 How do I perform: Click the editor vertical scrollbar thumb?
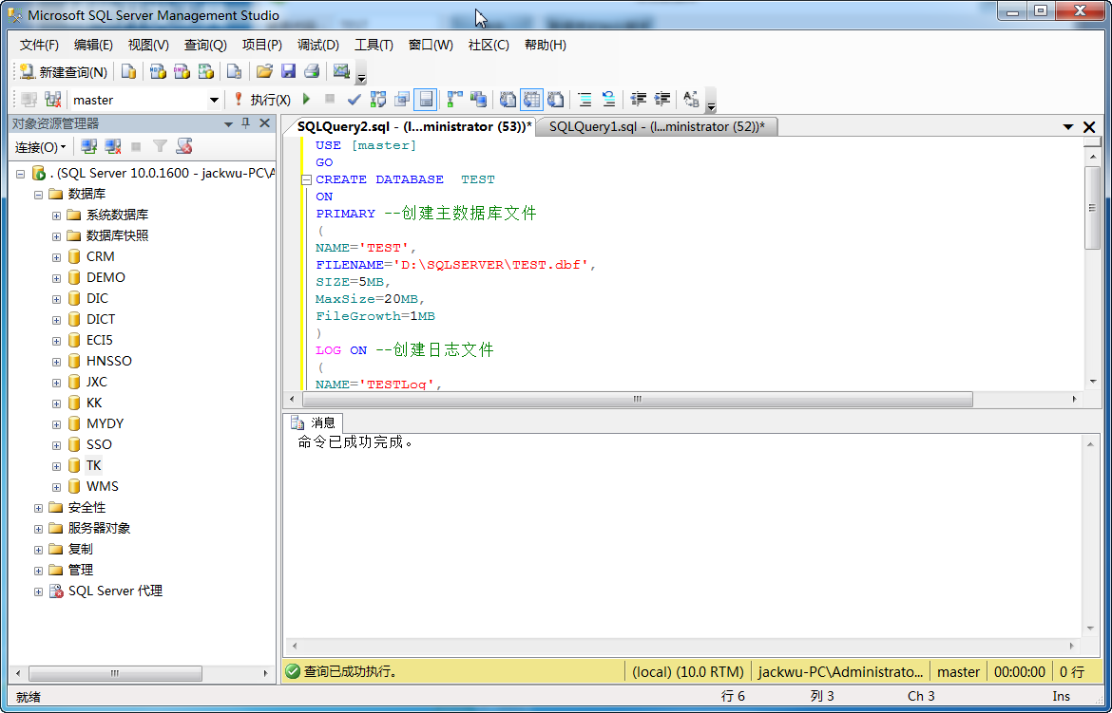coord(1093,207)
